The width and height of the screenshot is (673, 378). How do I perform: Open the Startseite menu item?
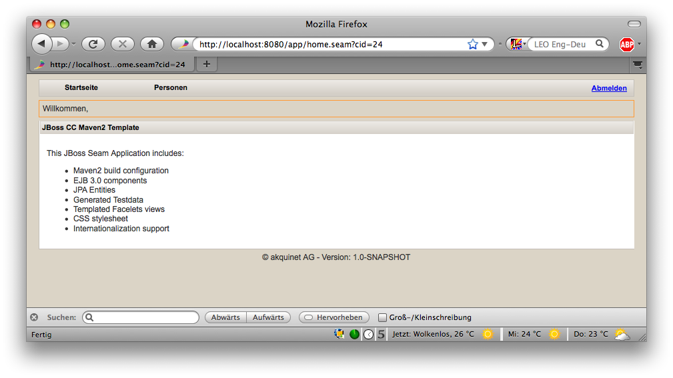click(81, 88)
